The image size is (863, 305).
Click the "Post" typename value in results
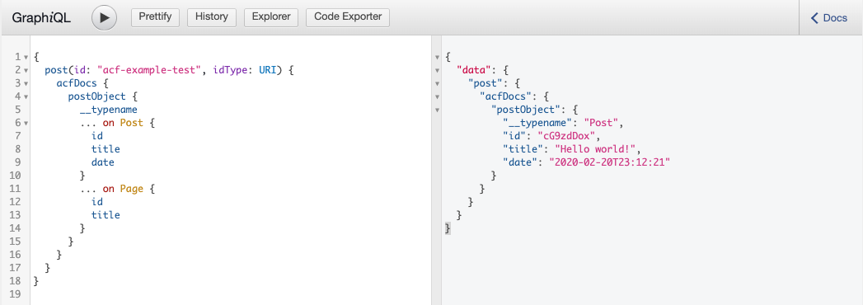coord(602,123)
